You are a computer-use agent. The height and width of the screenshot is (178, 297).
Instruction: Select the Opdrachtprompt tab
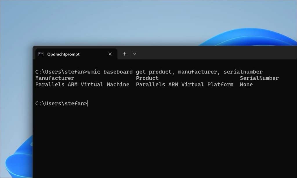pyautogui.click(x=76, y=54)
